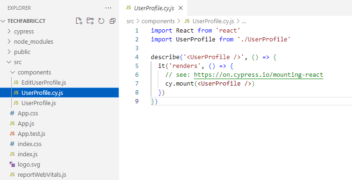352x180 pixels.
Task: Open index.css file
Action: click(59, 144)
